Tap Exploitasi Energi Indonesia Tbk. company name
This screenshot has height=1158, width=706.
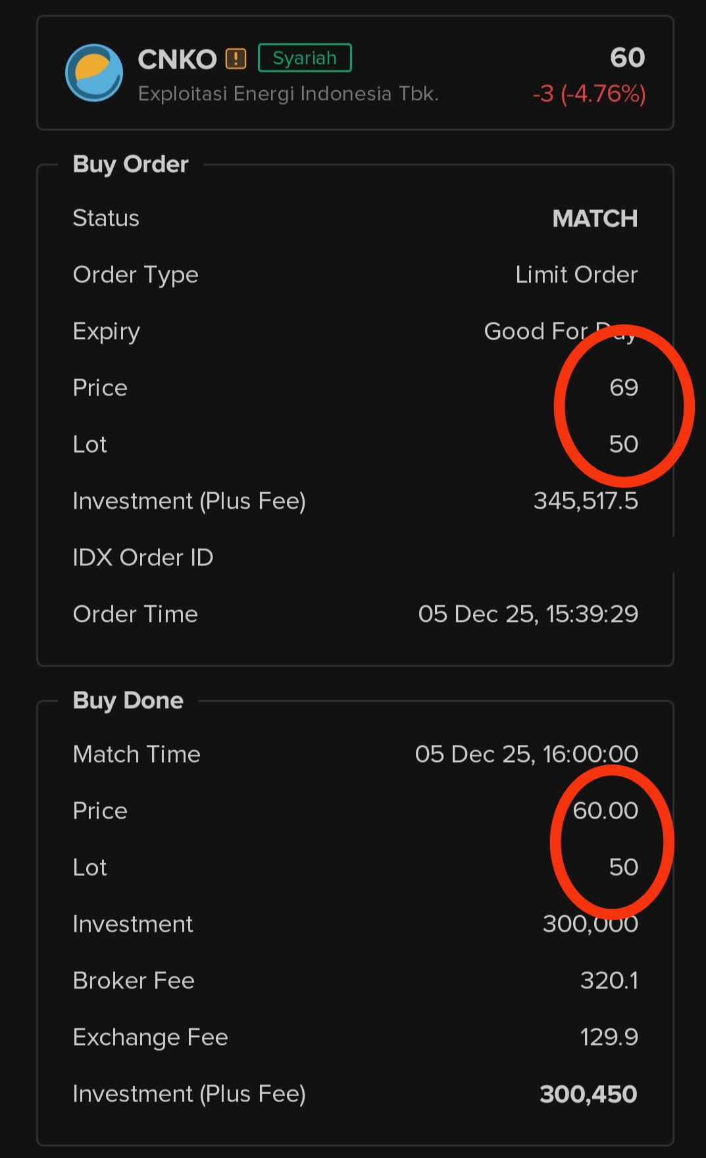tap(288, 94)
